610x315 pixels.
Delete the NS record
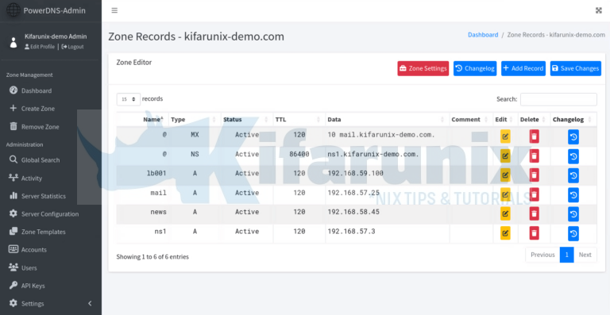tap(534, 156)
